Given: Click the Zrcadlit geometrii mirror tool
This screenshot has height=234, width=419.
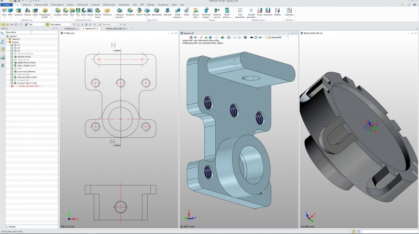Looking at the screenshot, I should click(251, 12).
